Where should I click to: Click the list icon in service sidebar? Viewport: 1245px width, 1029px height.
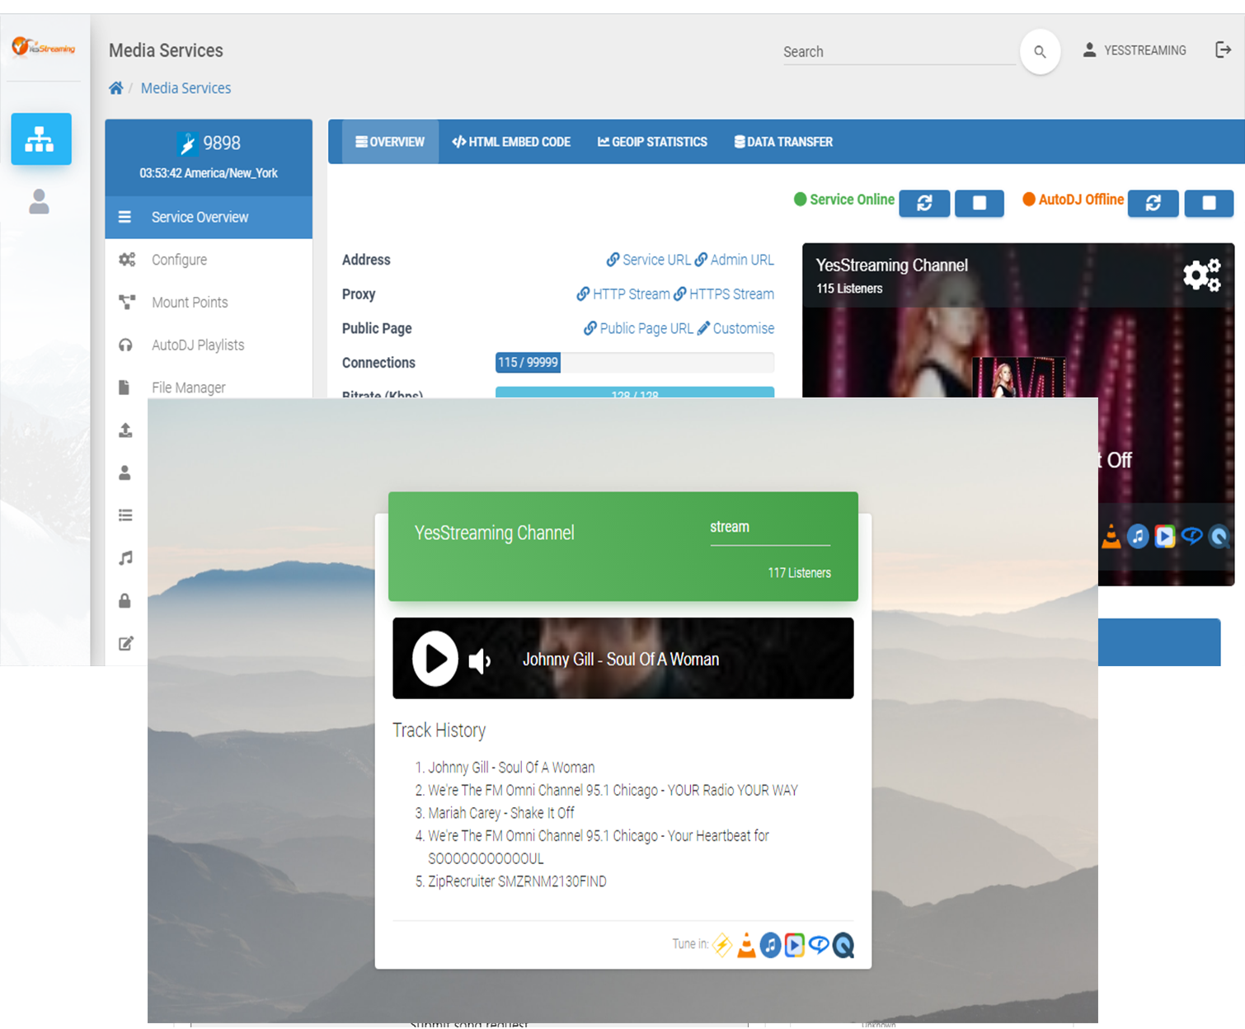125,515
